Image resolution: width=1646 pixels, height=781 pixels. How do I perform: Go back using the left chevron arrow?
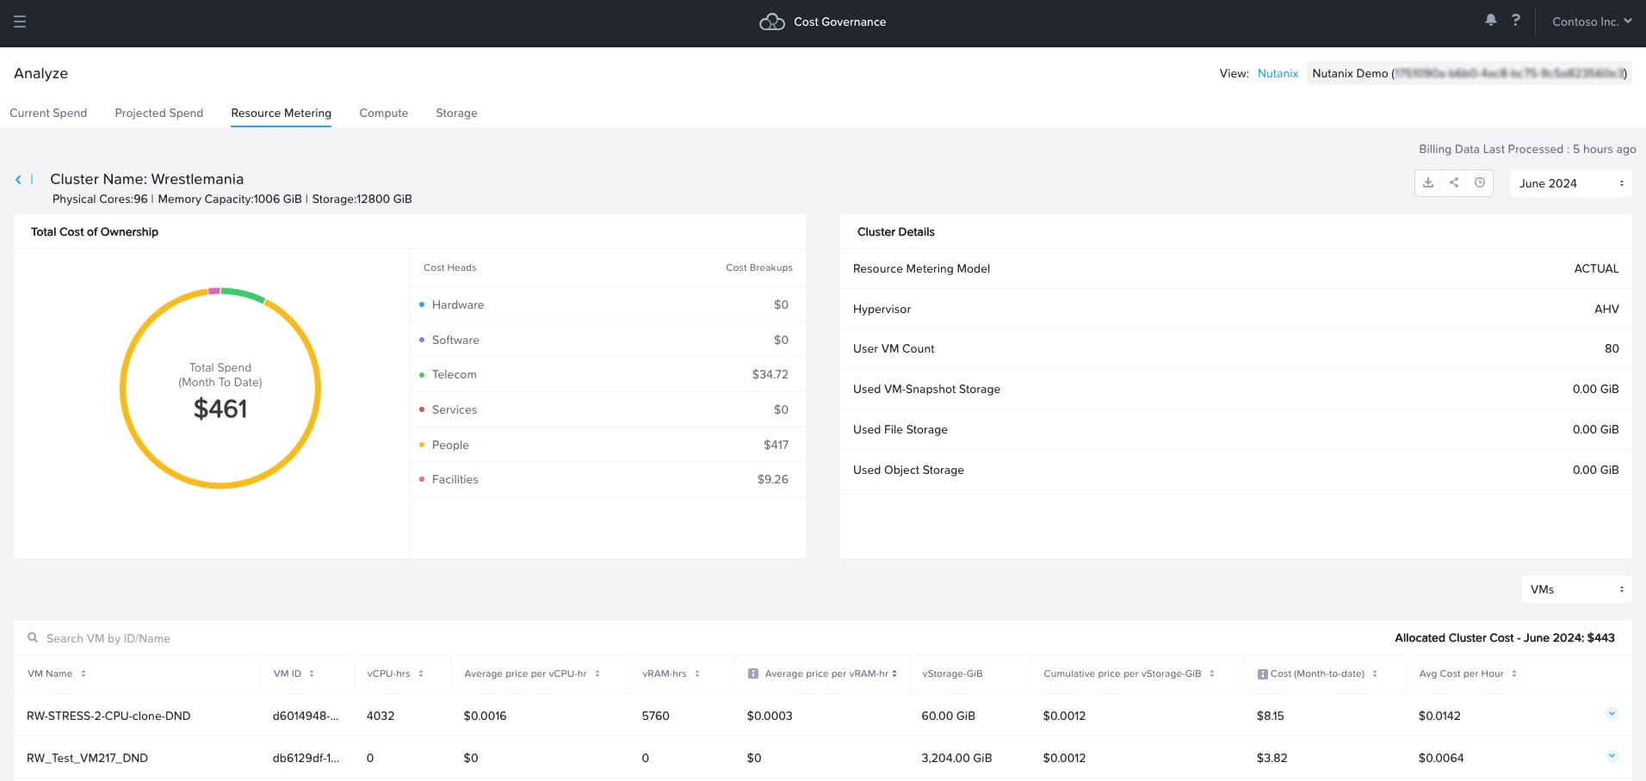[x=18, y=180]
